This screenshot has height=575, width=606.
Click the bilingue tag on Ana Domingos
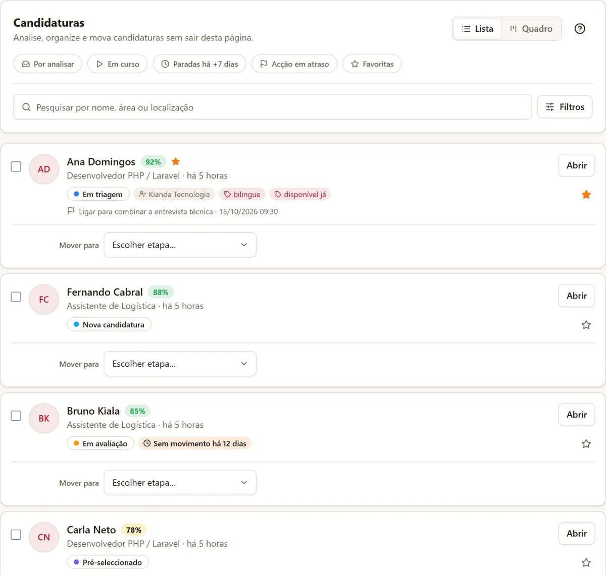(242, 194)
